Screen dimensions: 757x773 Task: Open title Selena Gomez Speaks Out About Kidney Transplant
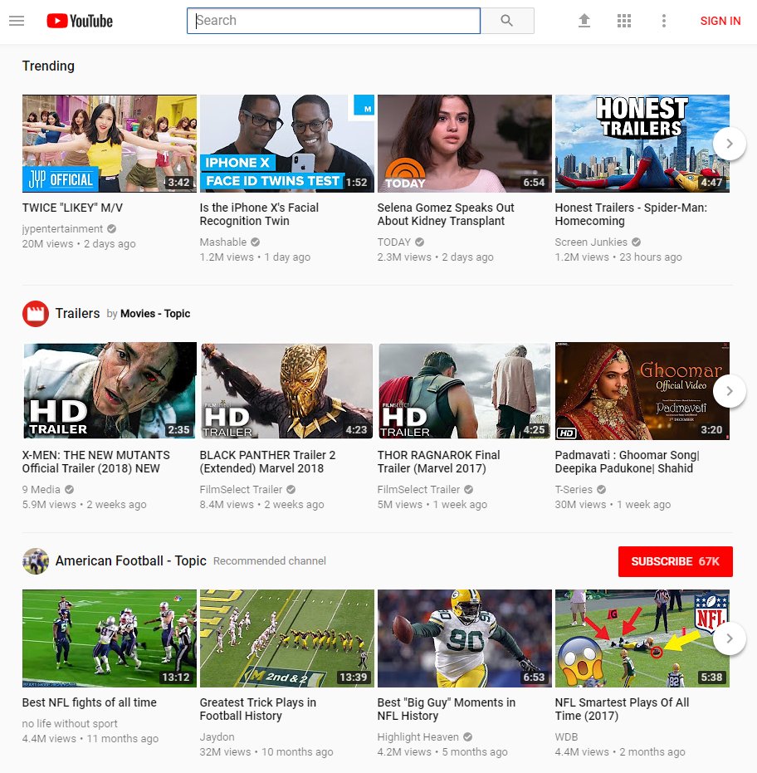(446, 214)
